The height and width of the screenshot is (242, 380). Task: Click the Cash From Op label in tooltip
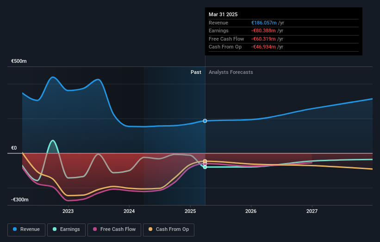(225, 47)
